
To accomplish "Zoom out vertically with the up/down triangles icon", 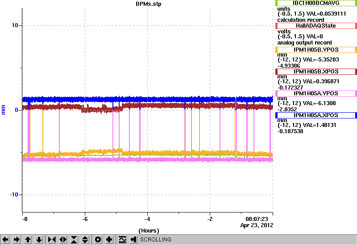I will (x=85, y=240).
